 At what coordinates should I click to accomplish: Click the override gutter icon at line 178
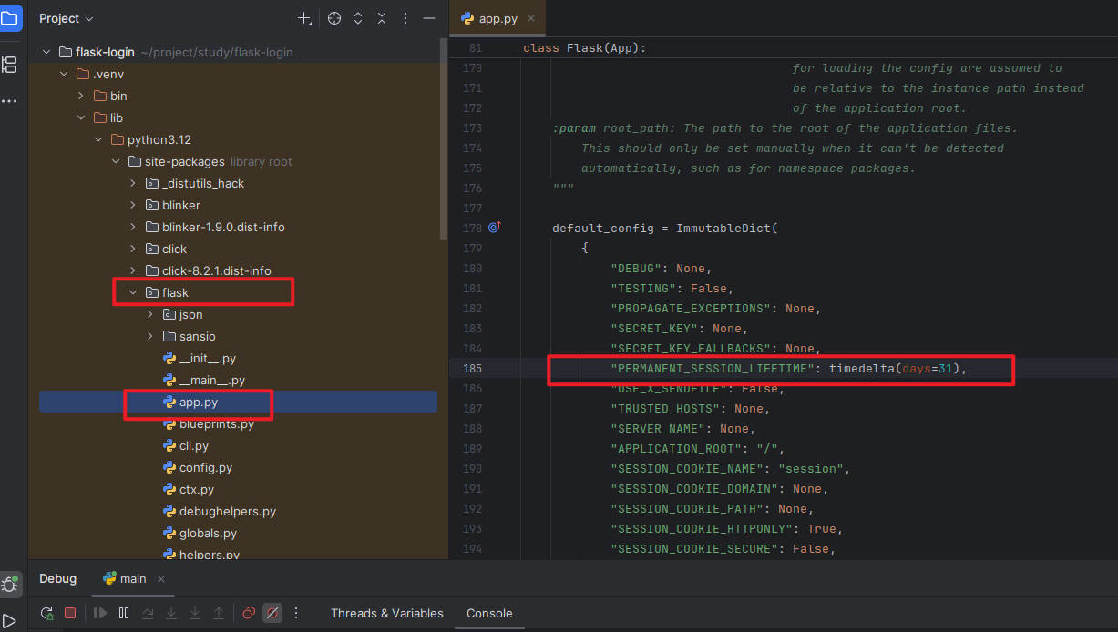(x=495, y=228)
